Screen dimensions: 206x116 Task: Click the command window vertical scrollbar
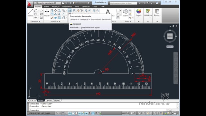178,106
